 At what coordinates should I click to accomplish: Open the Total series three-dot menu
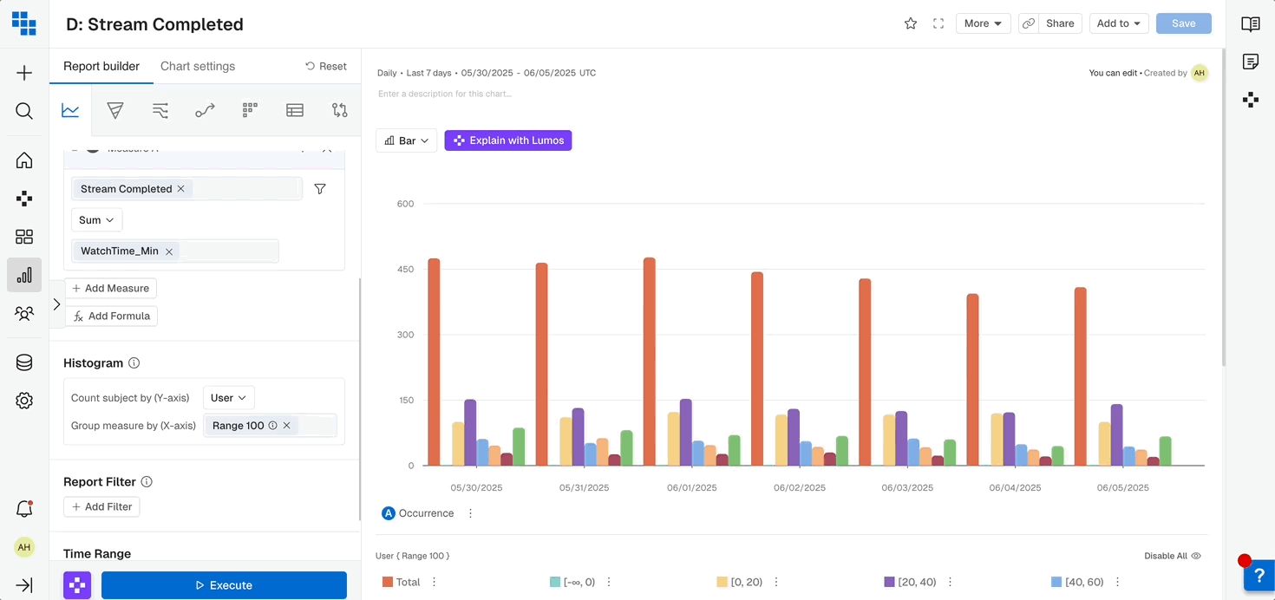tap(435, 582)
